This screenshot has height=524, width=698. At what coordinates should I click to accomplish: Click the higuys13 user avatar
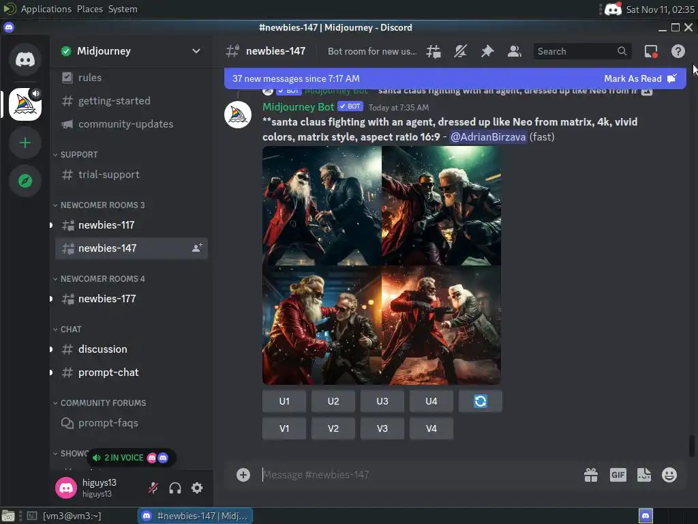(66, 488)
